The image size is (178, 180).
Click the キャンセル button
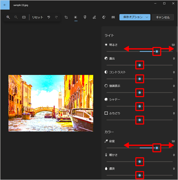tap(163, 17)
